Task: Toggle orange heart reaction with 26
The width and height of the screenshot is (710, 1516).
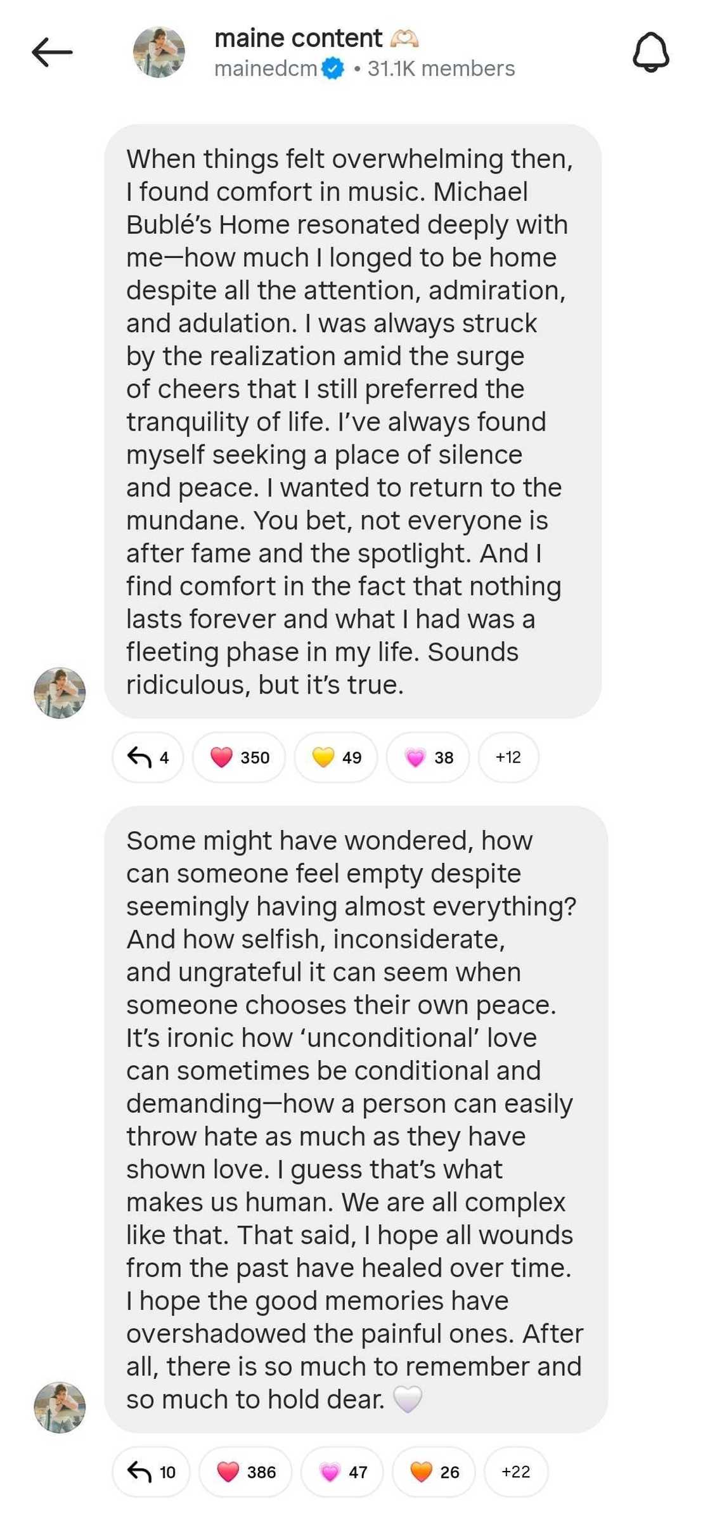Action: [x=434, y=1472]
